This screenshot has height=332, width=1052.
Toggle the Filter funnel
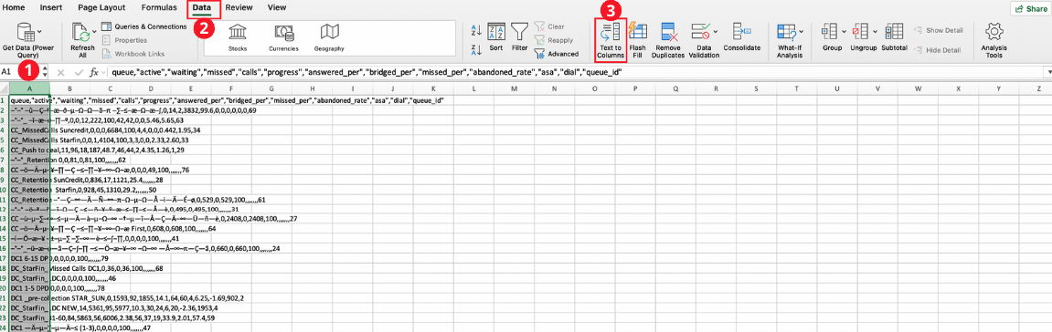519,37
